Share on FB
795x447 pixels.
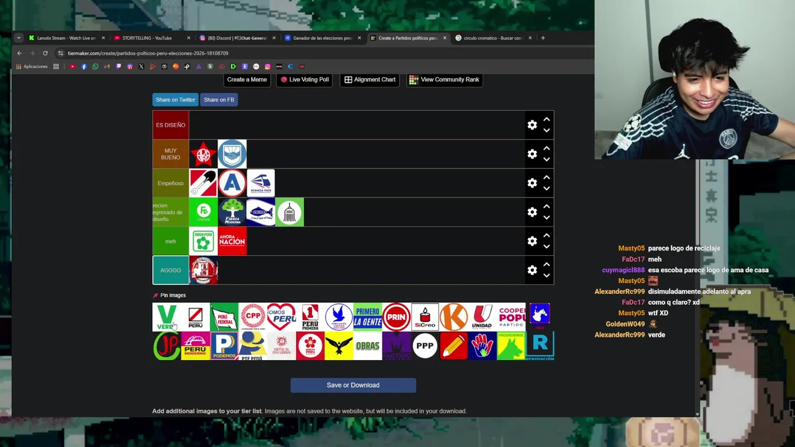tap(219, 99)
